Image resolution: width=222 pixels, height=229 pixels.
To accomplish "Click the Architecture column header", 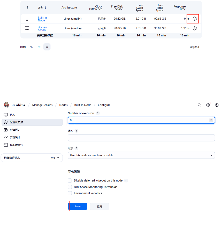I will (x=69, y=7).
